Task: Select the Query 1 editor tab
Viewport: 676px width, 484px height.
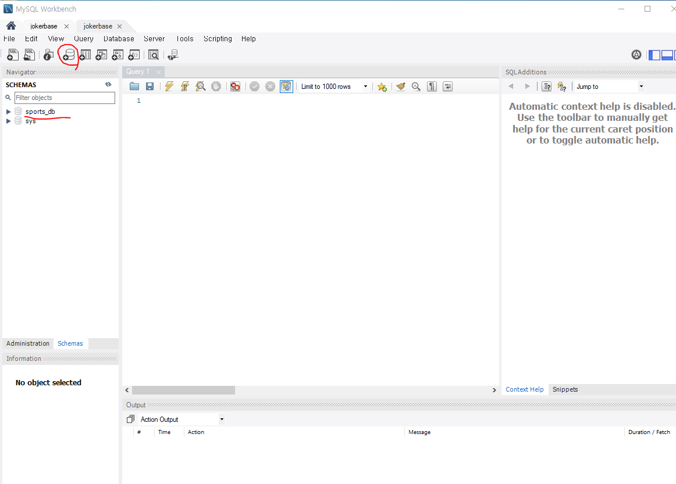Action: pos(138,71)
